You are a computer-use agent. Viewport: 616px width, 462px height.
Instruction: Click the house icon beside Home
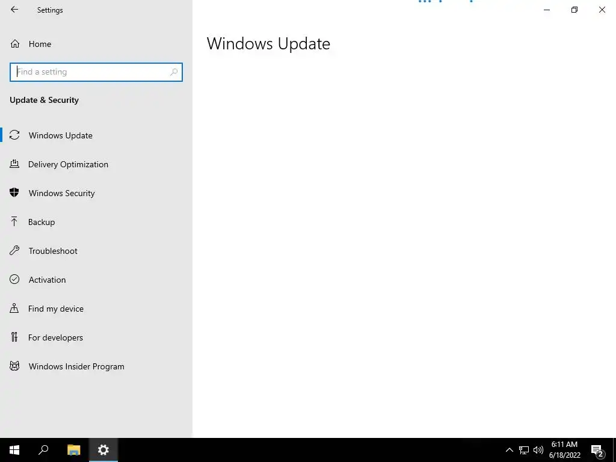coord(15,43)
